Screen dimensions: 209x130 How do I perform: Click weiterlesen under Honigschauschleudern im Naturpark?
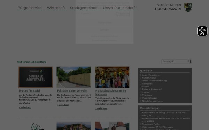click(101, 109)
